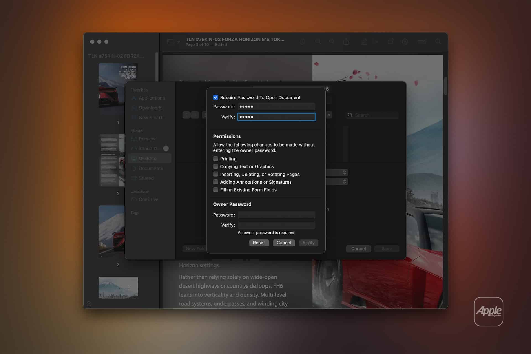Toggle Preview sidebar view button
This screenshot has height=354, width=531.
click(x=171, y=42)
